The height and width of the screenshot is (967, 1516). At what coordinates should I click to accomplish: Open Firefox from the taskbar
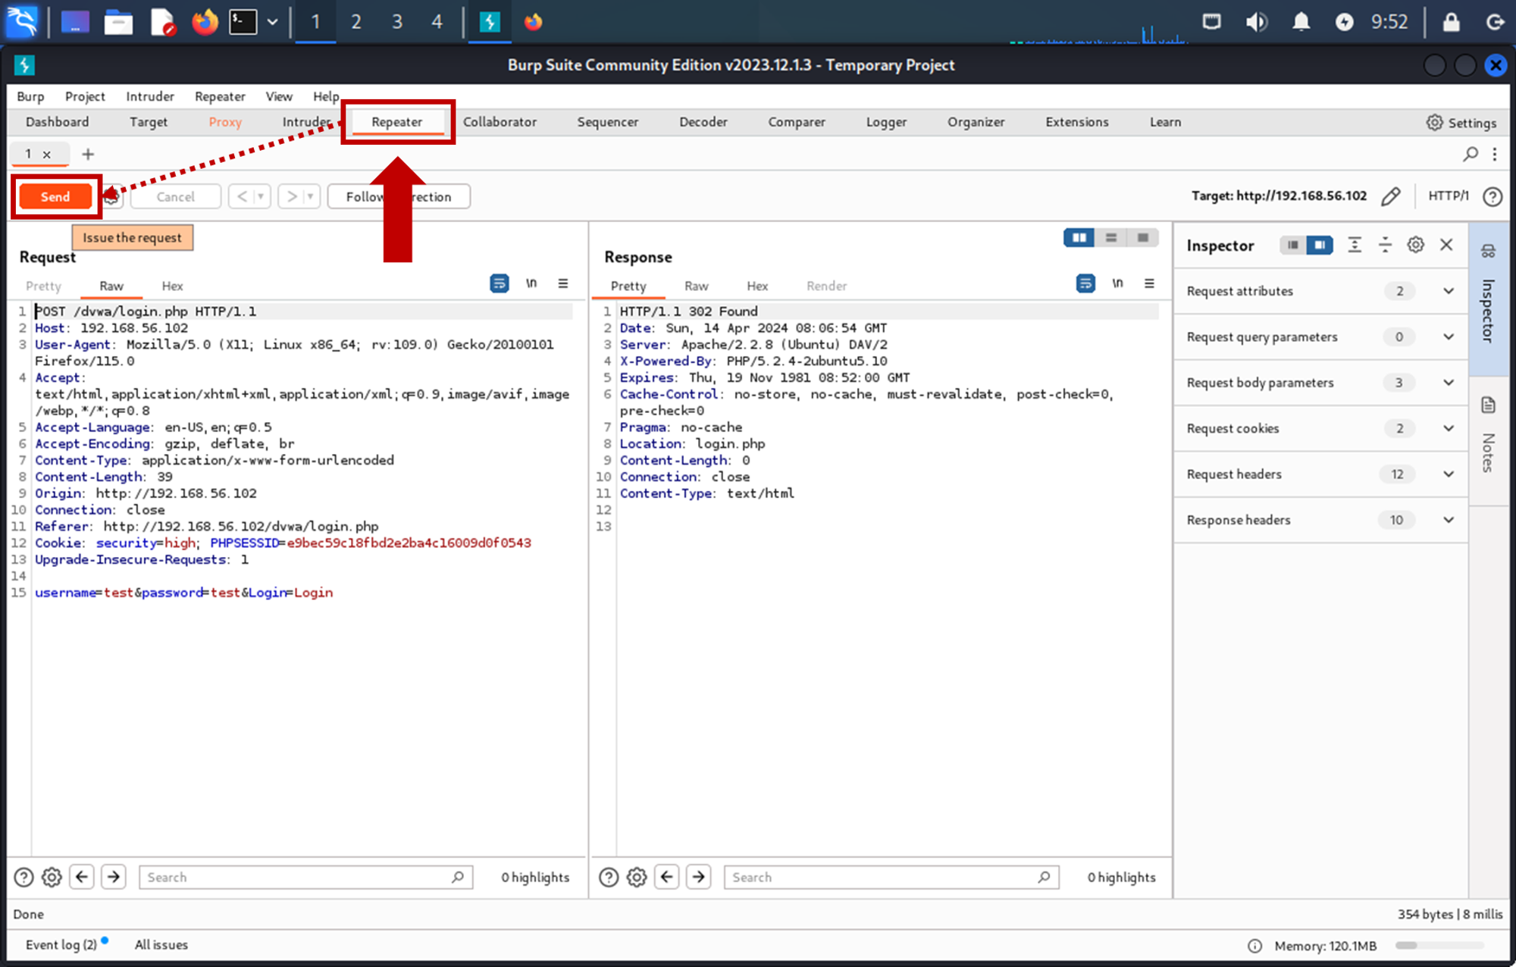click(x=205, y=22)
